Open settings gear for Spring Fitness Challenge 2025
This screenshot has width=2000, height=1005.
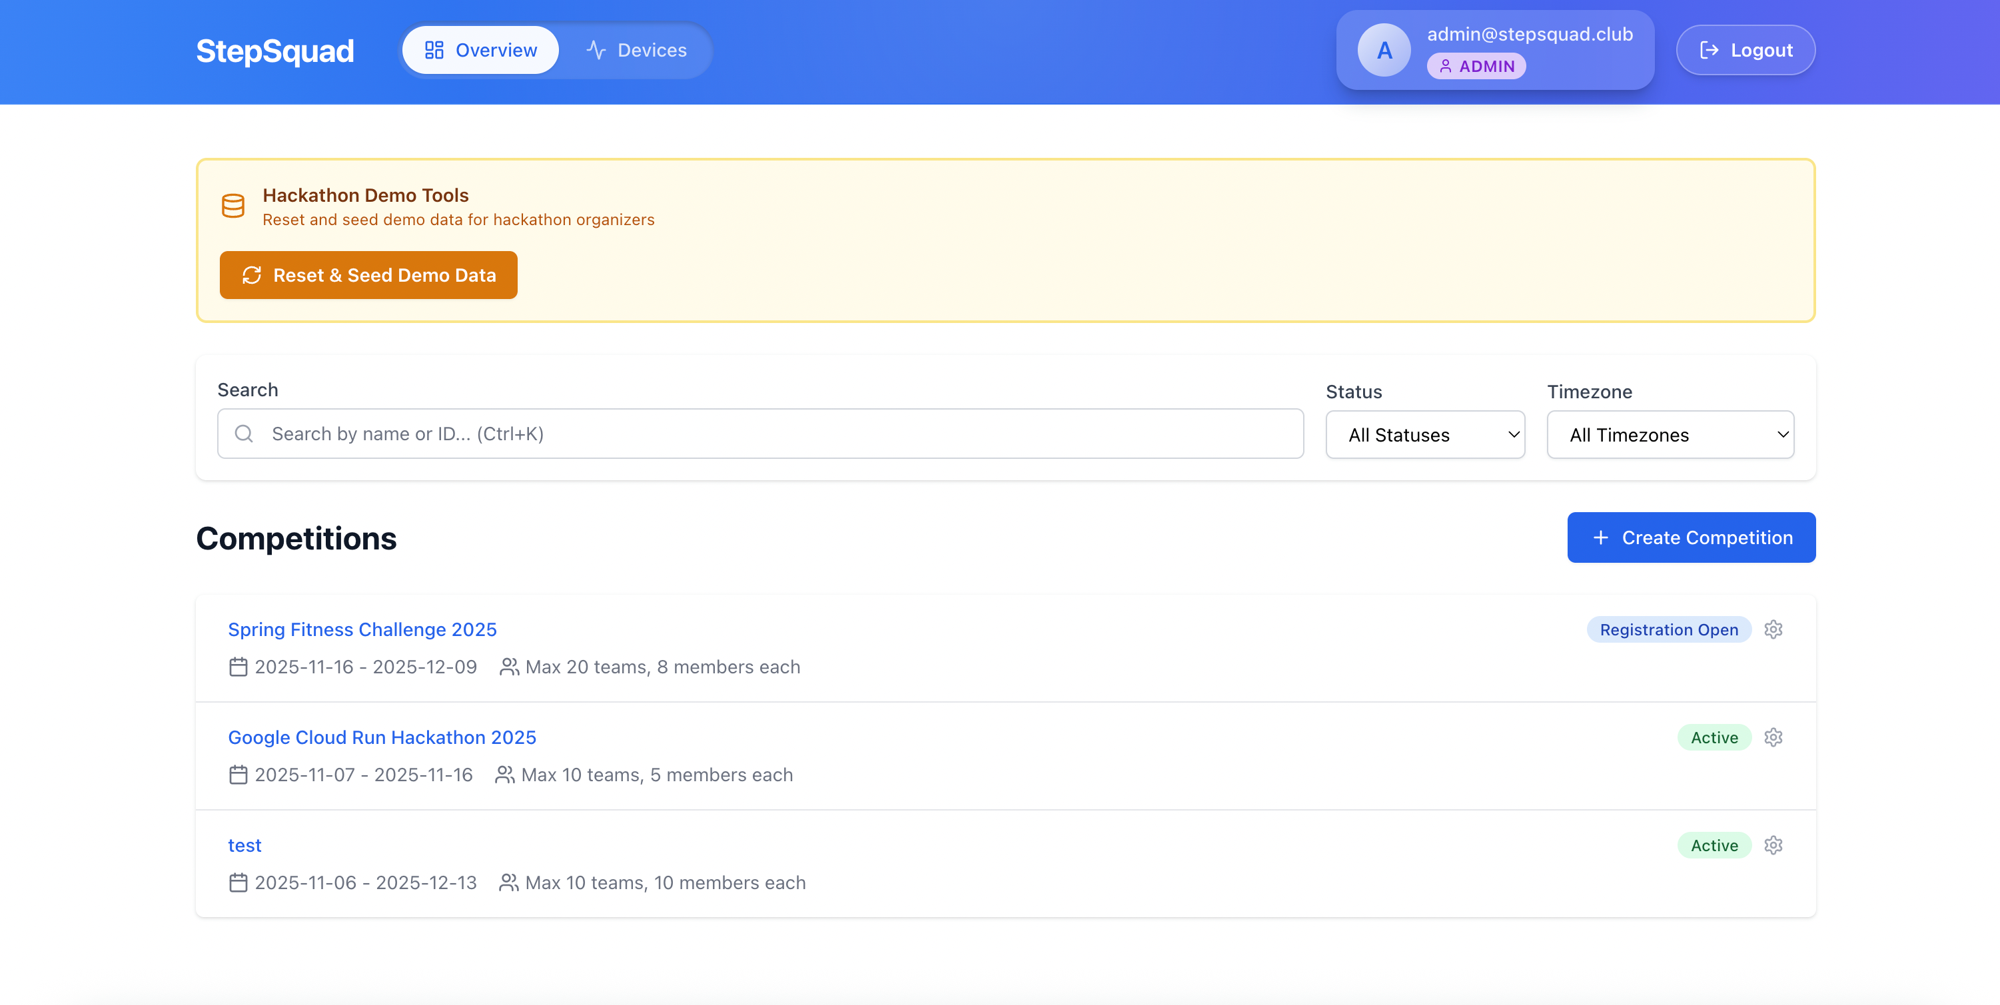(1773, 629)
